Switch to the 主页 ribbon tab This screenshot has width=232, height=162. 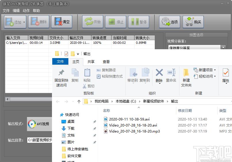tap(76, 62)
